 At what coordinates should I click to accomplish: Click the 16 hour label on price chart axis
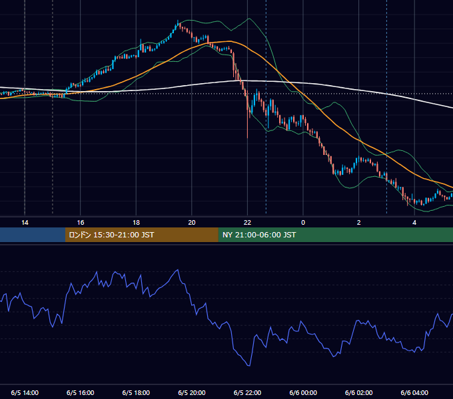click(x=81, y=223)
